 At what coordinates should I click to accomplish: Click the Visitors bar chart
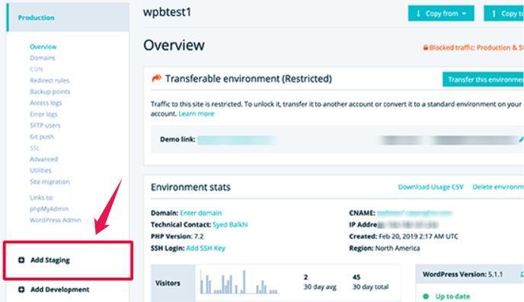tap(239, 282)
